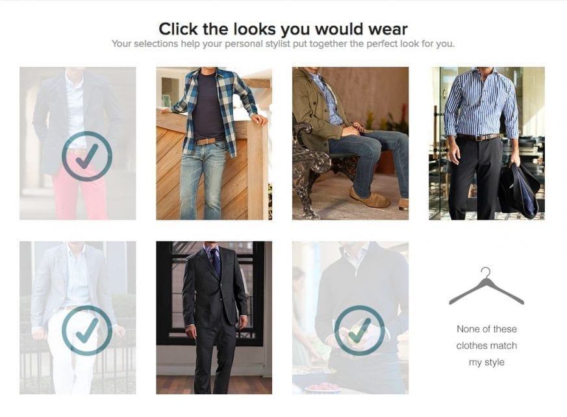Select the olive jacket on bench look
Screen dimensions: 567x417
point(351,143)
